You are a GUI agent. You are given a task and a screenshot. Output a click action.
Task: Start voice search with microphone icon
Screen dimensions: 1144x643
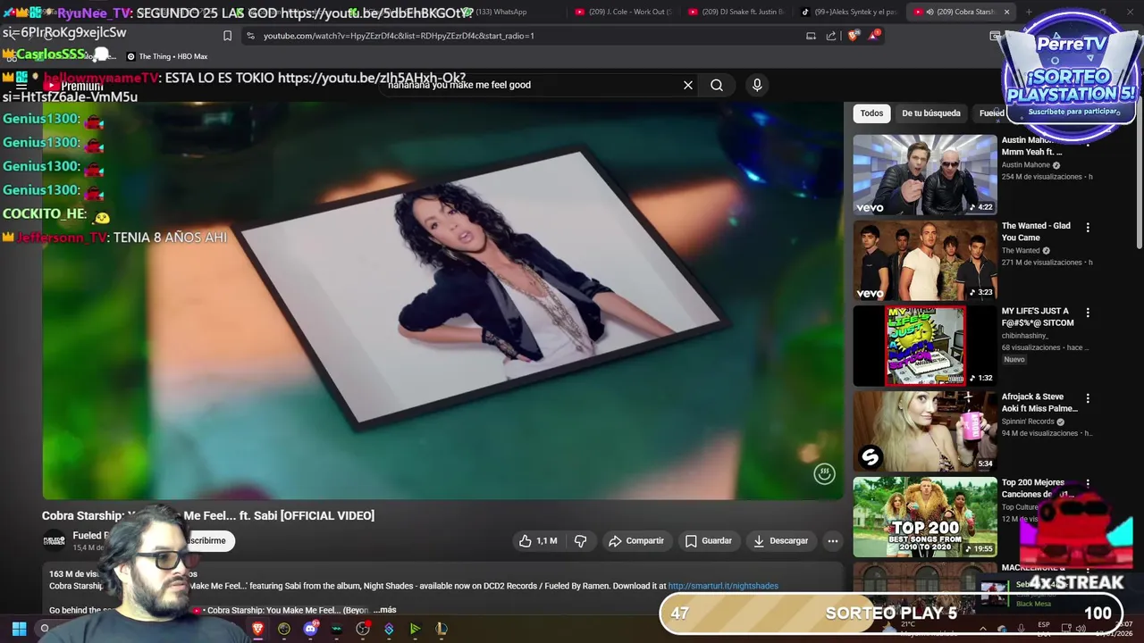(x=757, y=85)
